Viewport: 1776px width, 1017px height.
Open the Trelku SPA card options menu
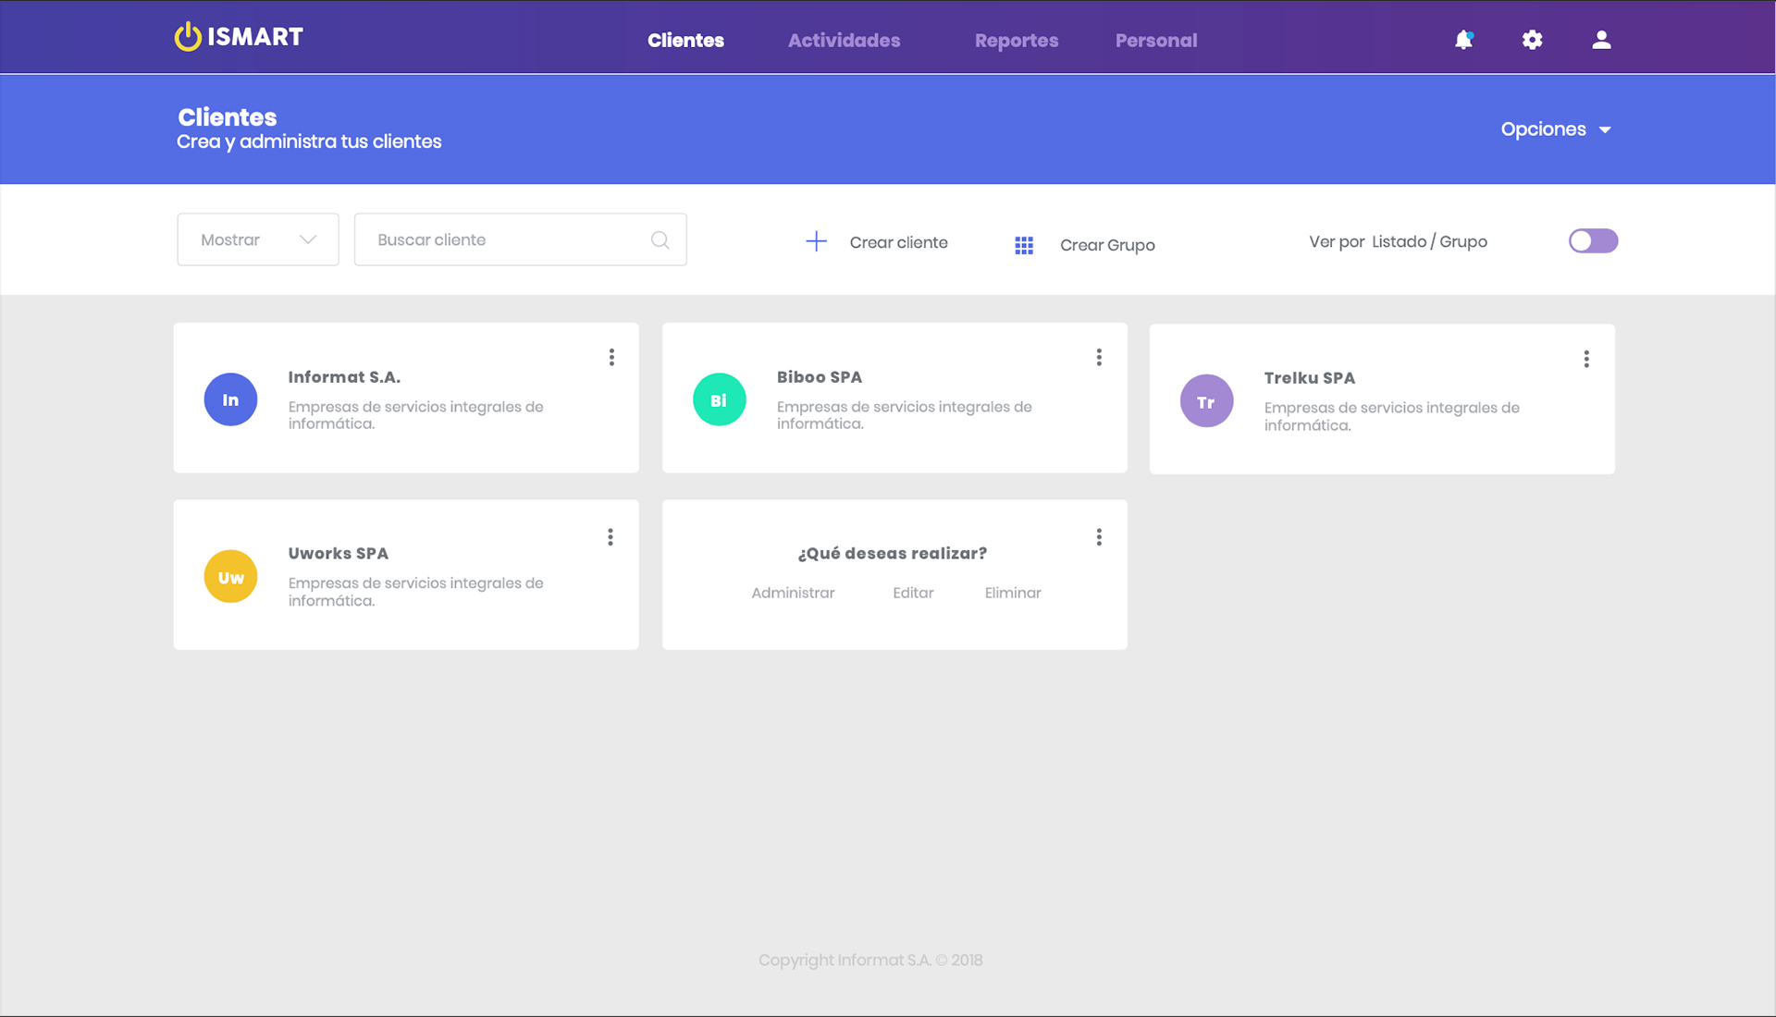pyautogui.click(x=1586, y=359)
